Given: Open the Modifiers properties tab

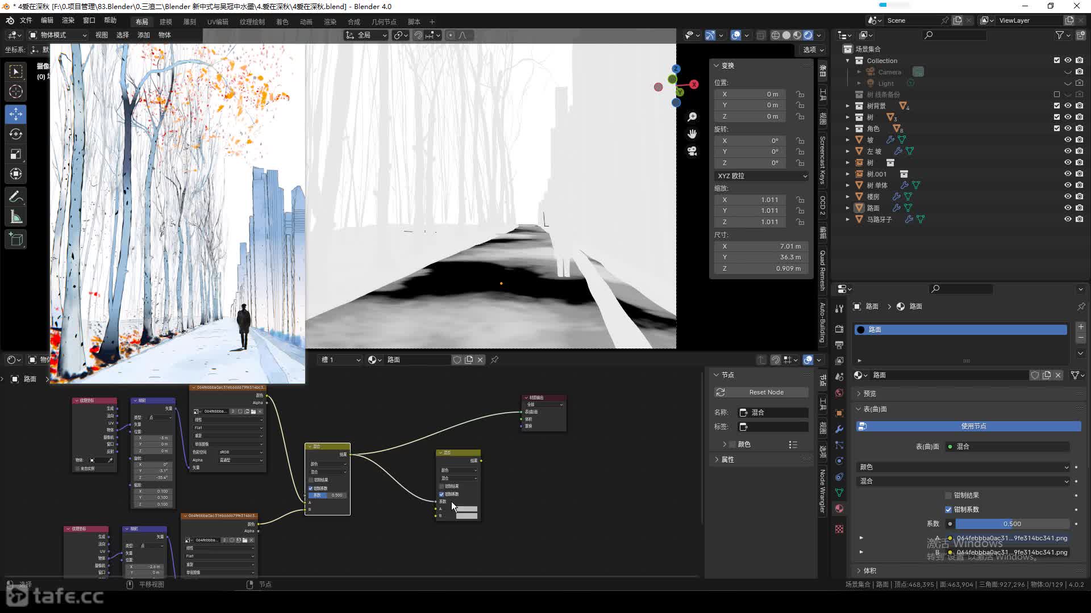Looking at the screenshot, I should 839,429.
